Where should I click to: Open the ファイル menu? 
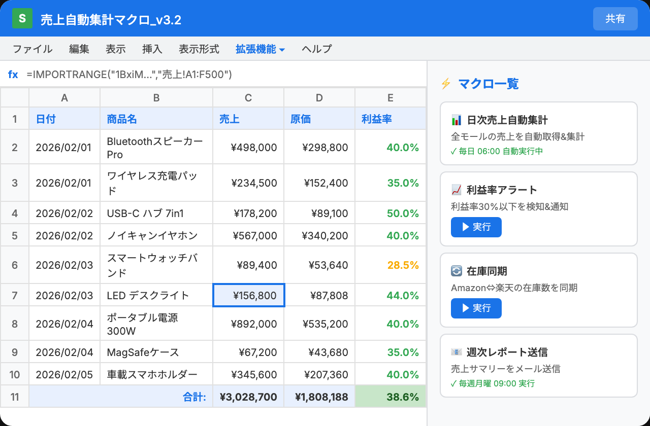pyautogui.click(x=32, y=49)
